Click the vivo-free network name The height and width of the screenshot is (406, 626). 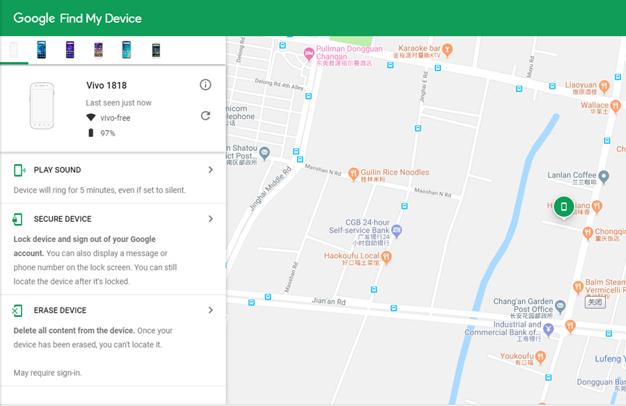tap(115, 117)
